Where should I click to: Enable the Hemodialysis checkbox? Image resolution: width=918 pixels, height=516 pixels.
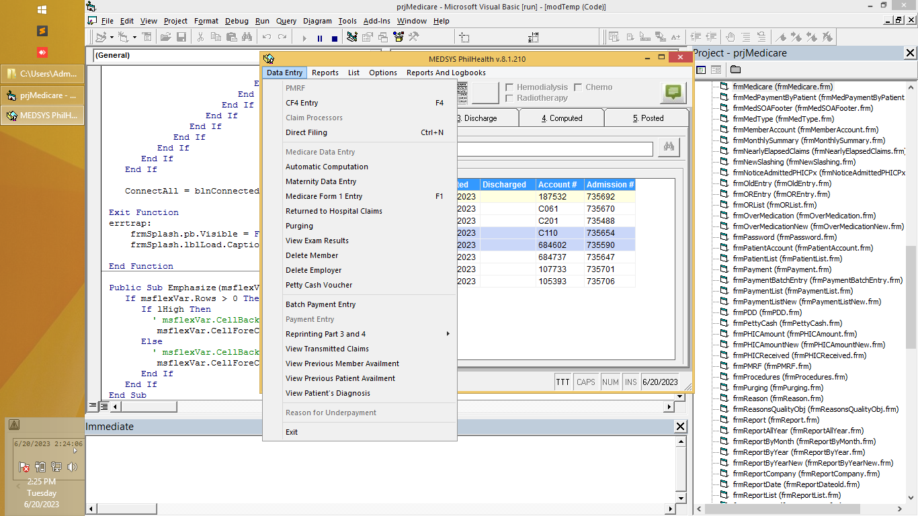(509, 87)
